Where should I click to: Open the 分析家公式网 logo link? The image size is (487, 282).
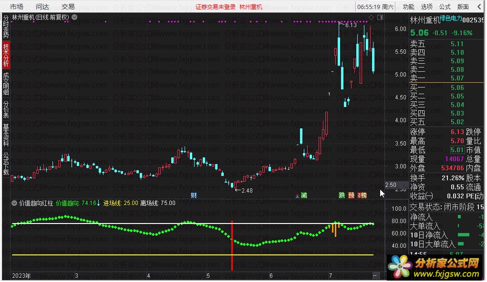coord(435,267)
